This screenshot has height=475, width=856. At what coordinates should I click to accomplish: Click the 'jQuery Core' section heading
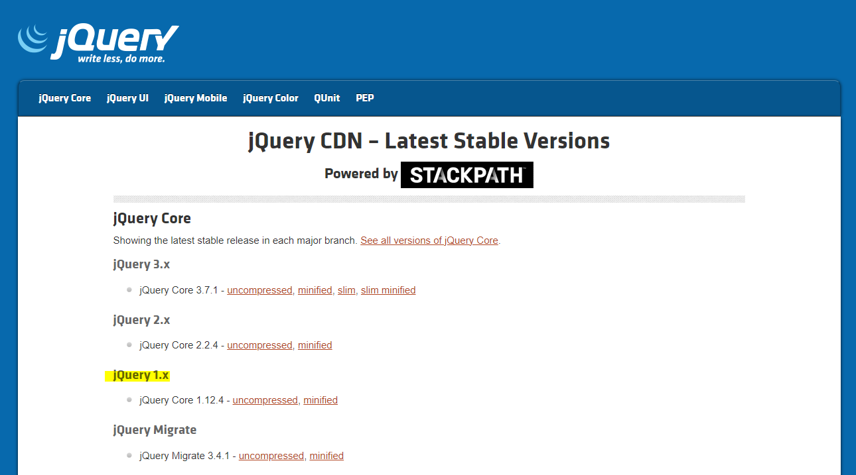tap(152, 219)
